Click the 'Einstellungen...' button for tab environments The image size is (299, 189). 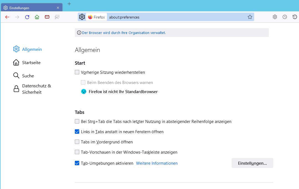click(x=252, y=163)
